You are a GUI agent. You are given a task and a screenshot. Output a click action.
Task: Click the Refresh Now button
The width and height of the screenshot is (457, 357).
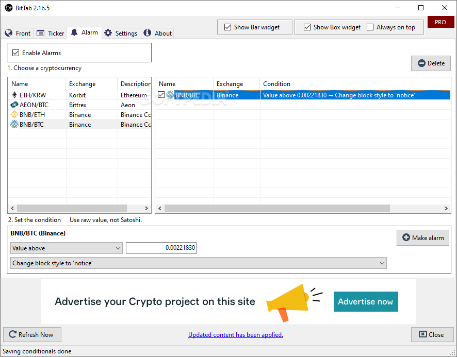pyautogui.click(x=32, y=334)
